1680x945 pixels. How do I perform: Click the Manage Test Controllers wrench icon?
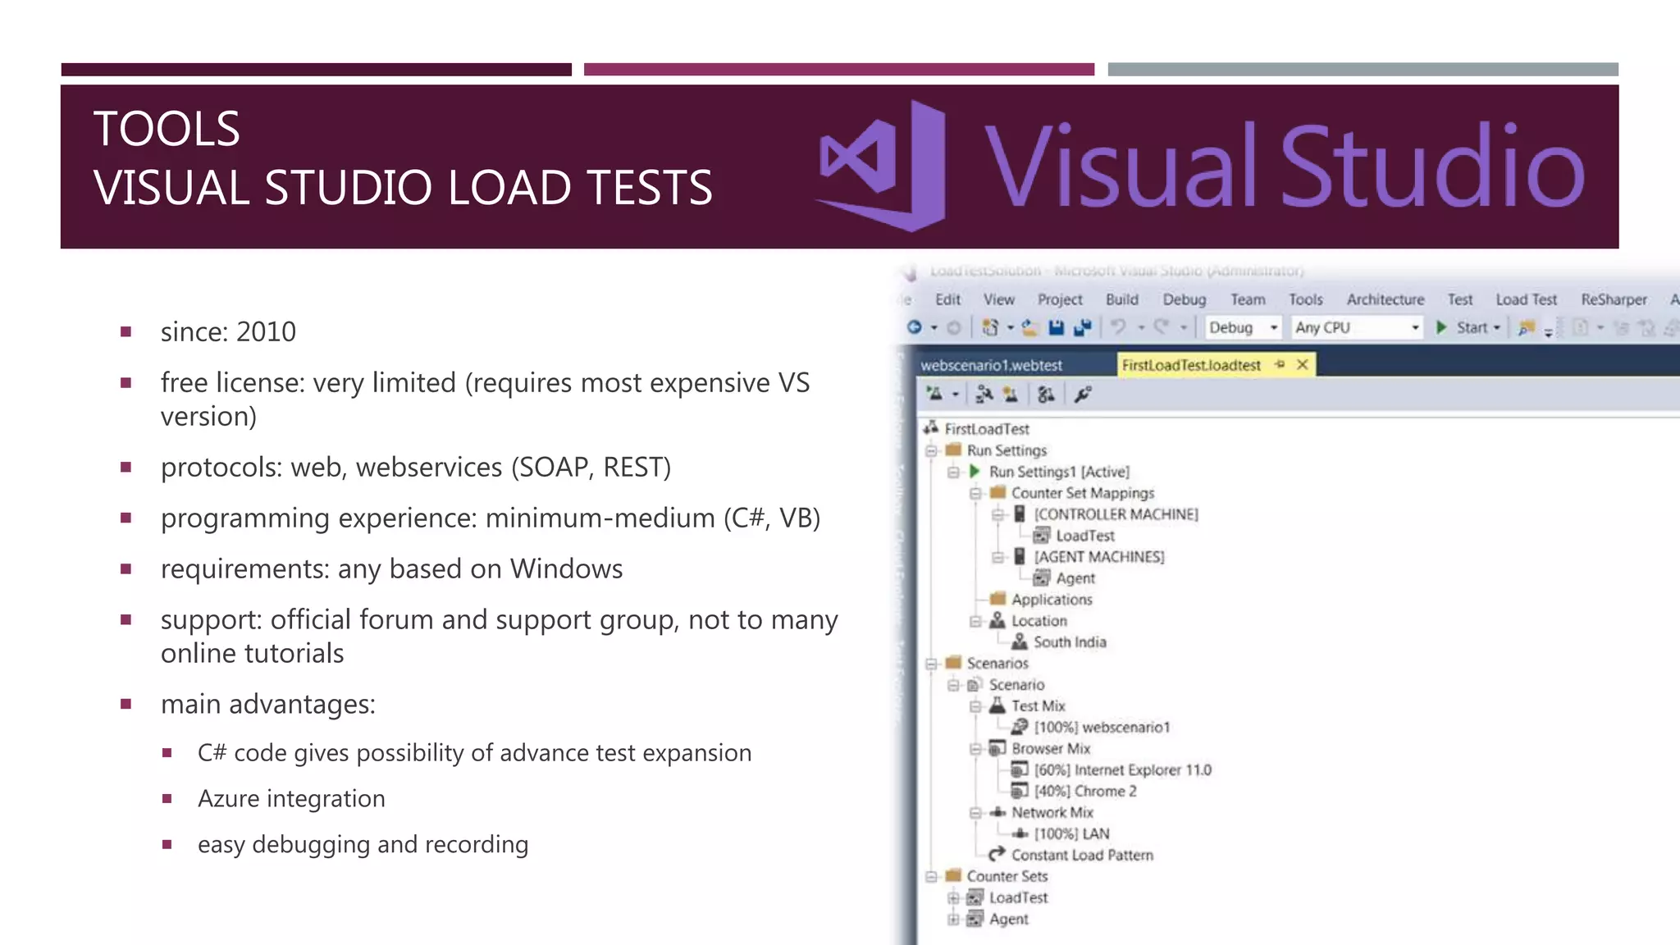point(1083,395)
